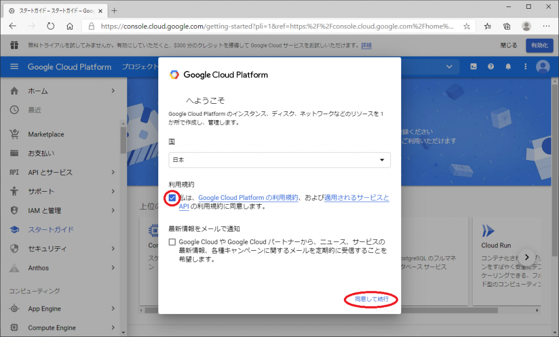
Task: Select Marketplace in the sidebar
Action: [x=46, y=134]
